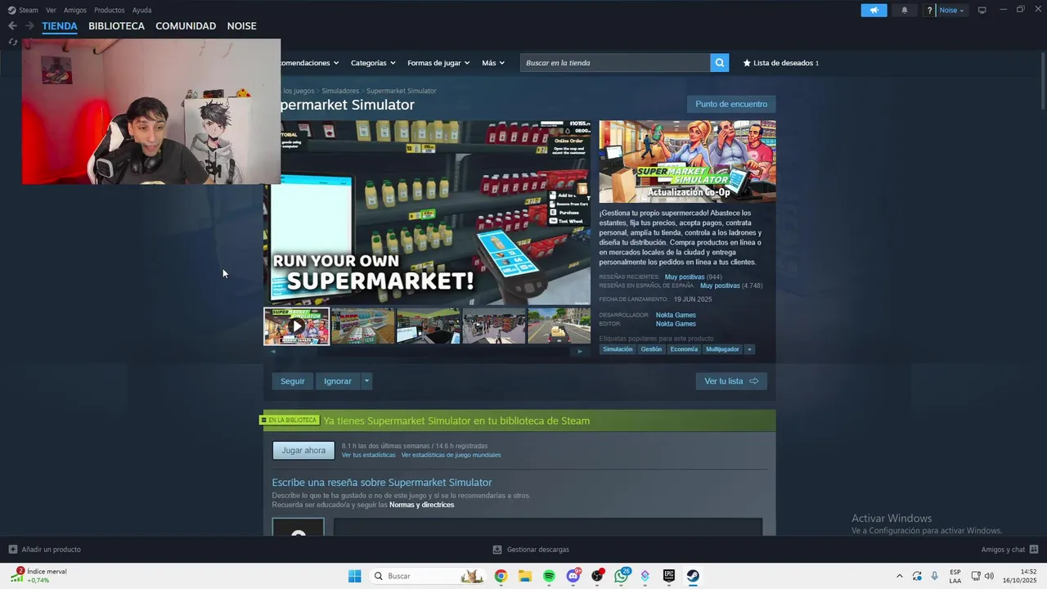
Task: Click the forward navigation arrow in Steam
Action: [29, 26]
